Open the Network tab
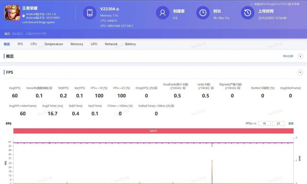 click(111, 44)
